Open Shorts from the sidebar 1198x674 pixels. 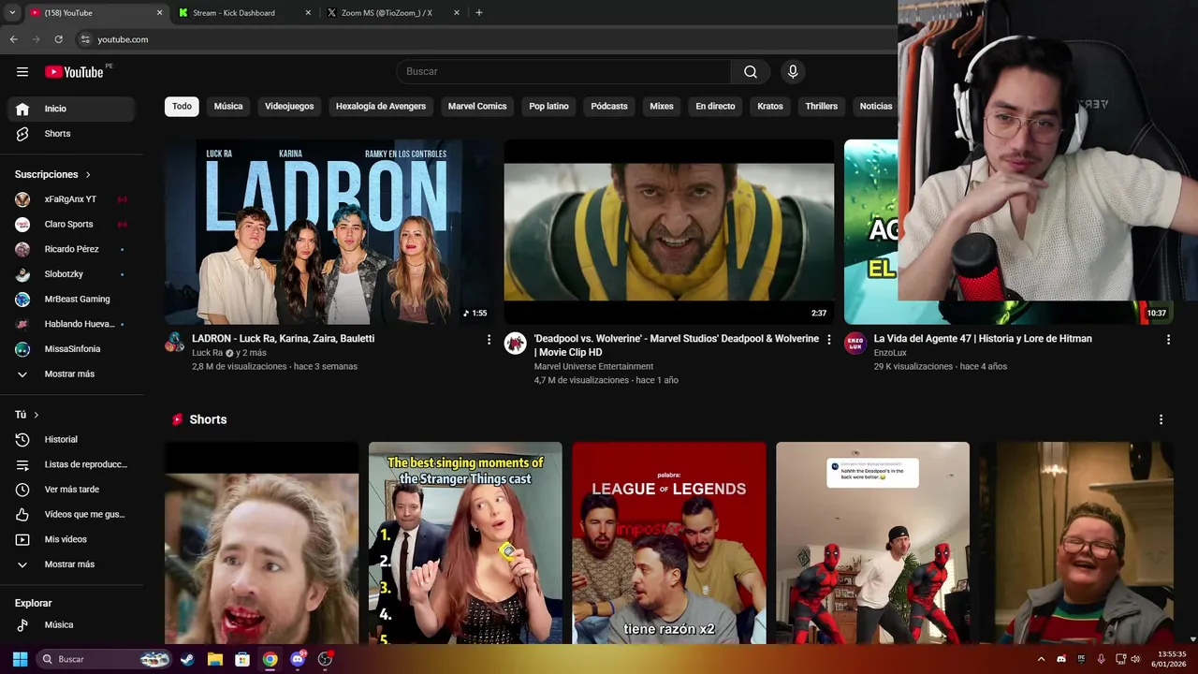[x=72, y=134]
